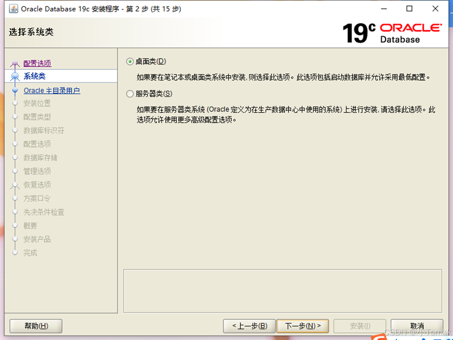The height and width of the screenshot is (340, 453).
Task: Click 上一步(B) to go back
Action: 249,326
